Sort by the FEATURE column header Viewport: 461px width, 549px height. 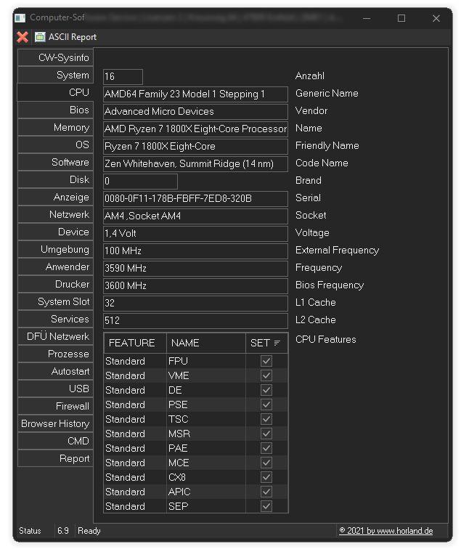(132, 343)
